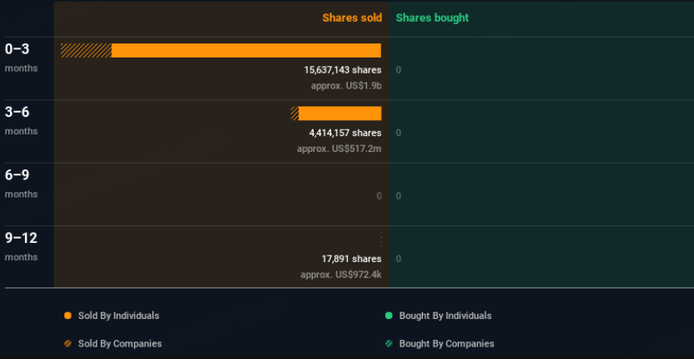Image resolution: width=694 pixels, height=359 pixels.
Task: Click the approx. US$517.2m value text
Action: coord(339,149)
